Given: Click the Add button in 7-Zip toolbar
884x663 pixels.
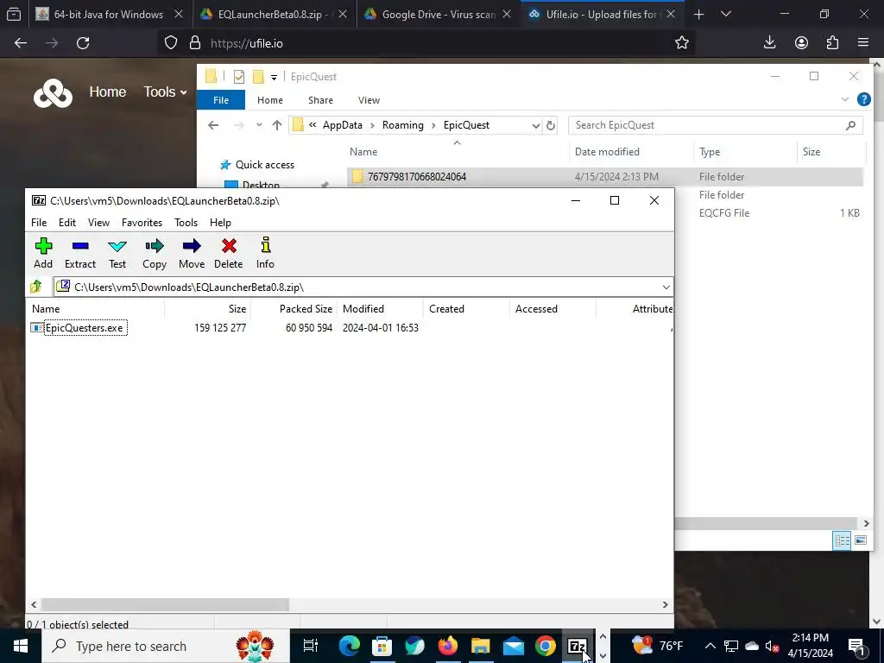Looking at the screenshot, I should pos(43,253).
